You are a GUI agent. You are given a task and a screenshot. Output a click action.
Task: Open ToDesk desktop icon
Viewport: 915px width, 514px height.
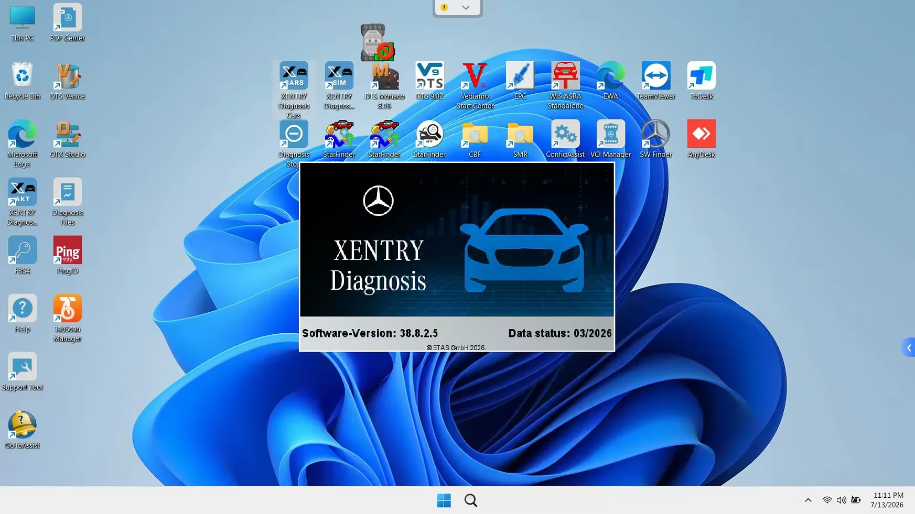click(701, 76)
